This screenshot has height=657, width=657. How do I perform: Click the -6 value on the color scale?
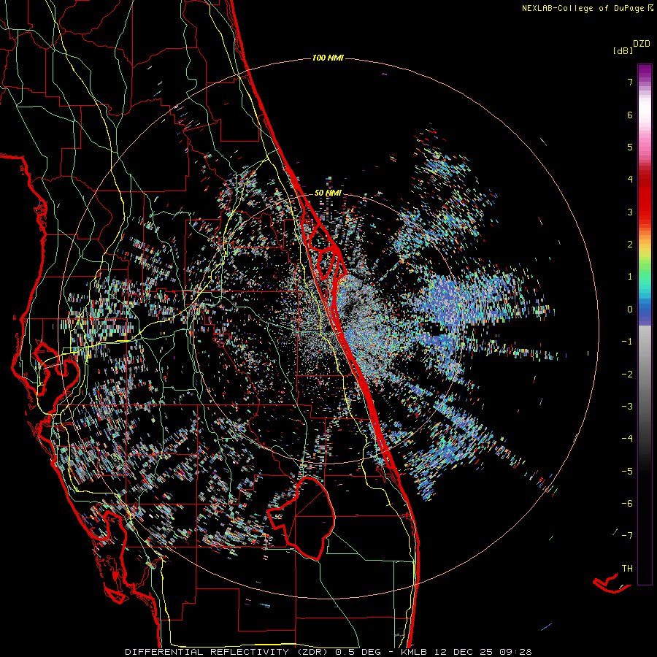pyautogui.click(x=627, y=503)
